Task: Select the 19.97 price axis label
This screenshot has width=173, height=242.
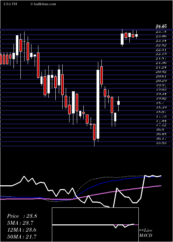Action: point(161,85)
